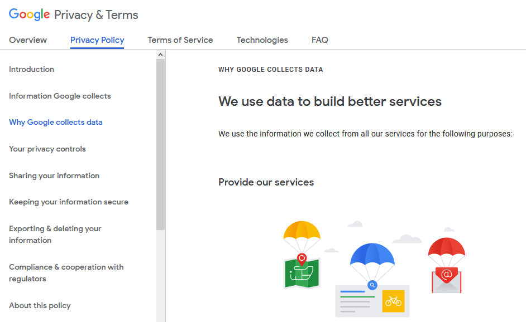526x322 pixels.
Task: Click the yellow bicycle icon card
Action: pos(394,301)
